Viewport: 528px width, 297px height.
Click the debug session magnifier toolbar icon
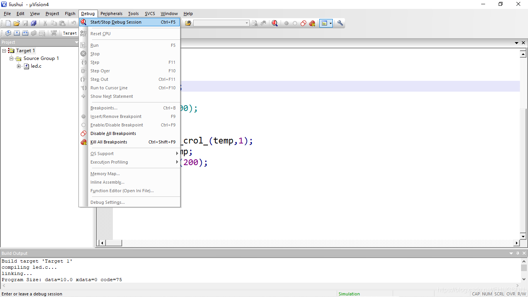click(274, 23)
